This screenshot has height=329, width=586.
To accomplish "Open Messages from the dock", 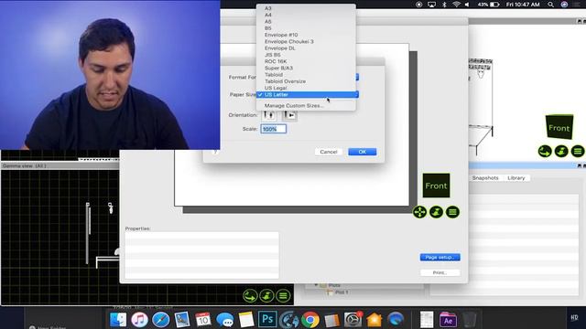I will coord(224,320).
